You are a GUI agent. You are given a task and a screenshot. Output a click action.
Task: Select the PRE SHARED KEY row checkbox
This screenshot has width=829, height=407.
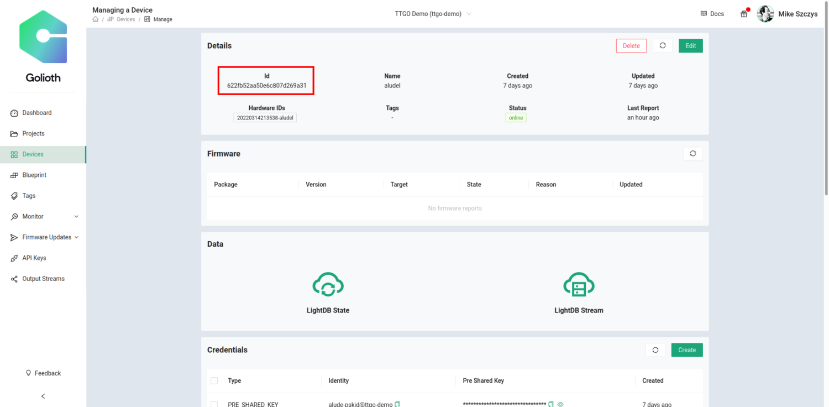pos(214,404)
